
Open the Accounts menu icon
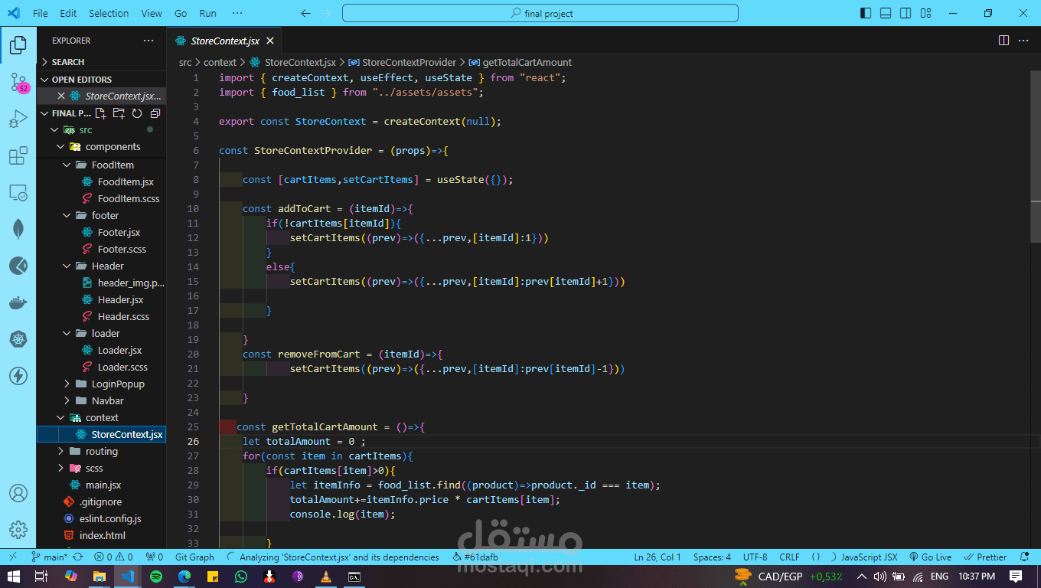[18, 493]
